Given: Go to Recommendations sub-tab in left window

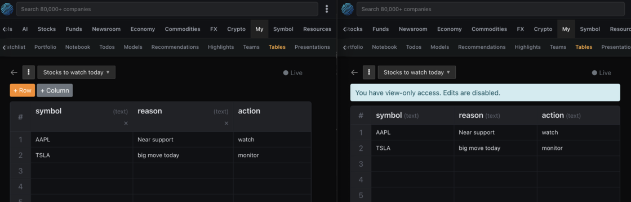Looking at the screenshot, I should point(175,47).
